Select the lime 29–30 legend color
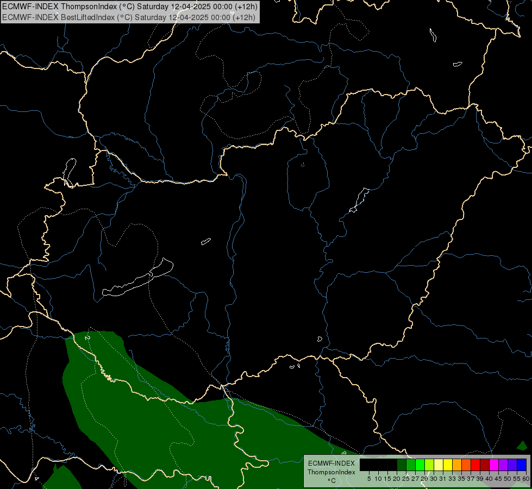 pos(429,465)
